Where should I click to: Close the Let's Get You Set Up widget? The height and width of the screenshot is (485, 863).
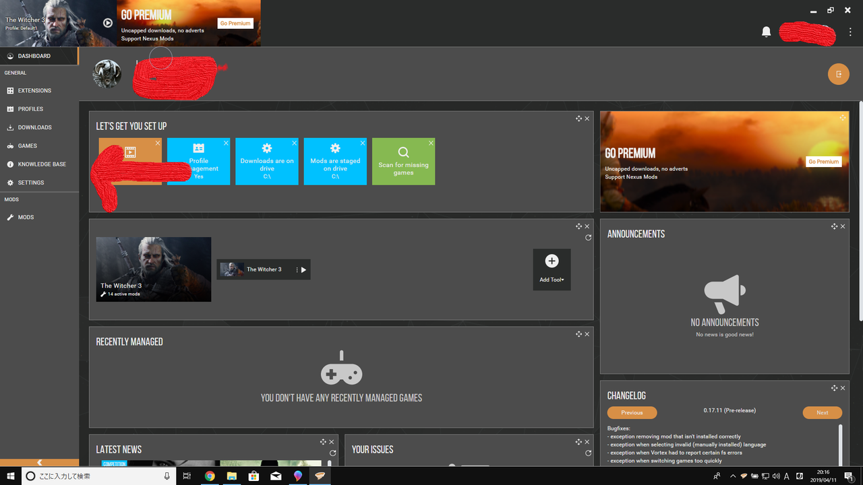(587, 119)
